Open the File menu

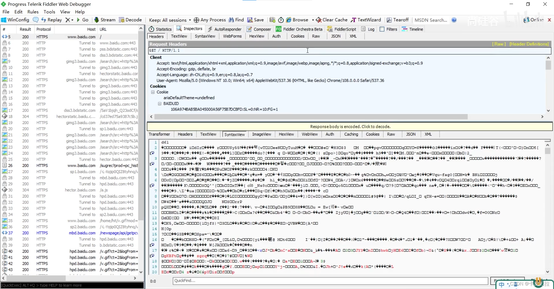6,12
